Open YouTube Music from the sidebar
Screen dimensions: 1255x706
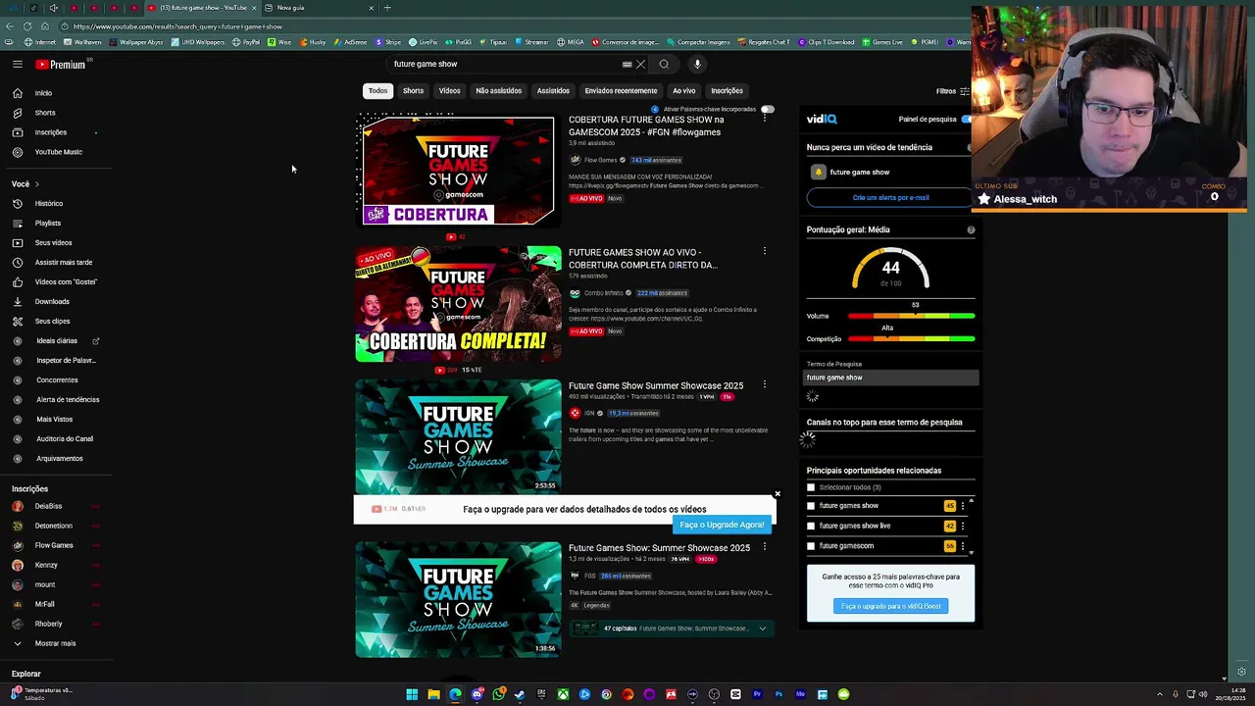click(59, 152)
